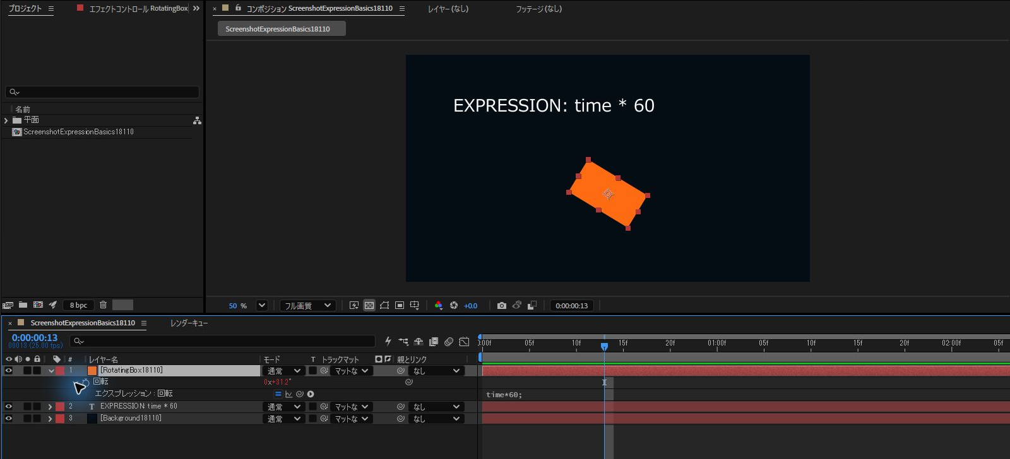Image resolution: width=1010 pixels, height=459 pixels.
Task: Open the graph editor in timeline
Action: (464, 342)
